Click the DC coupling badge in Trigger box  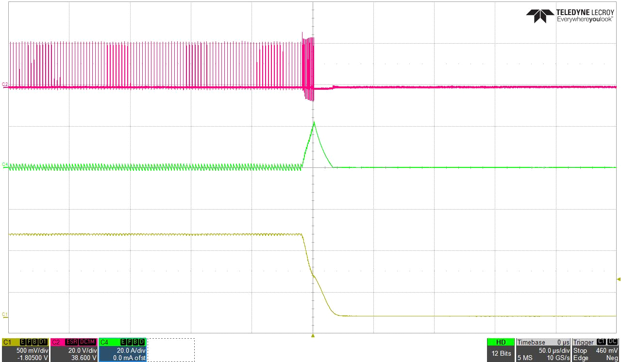pos(612,342)
